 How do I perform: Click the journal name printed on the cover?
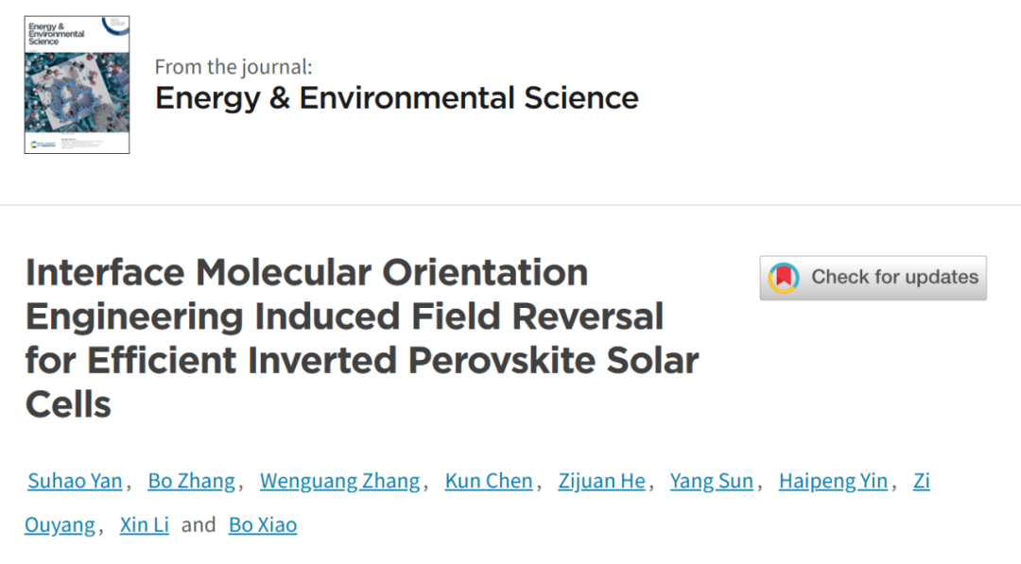[57, 35]
